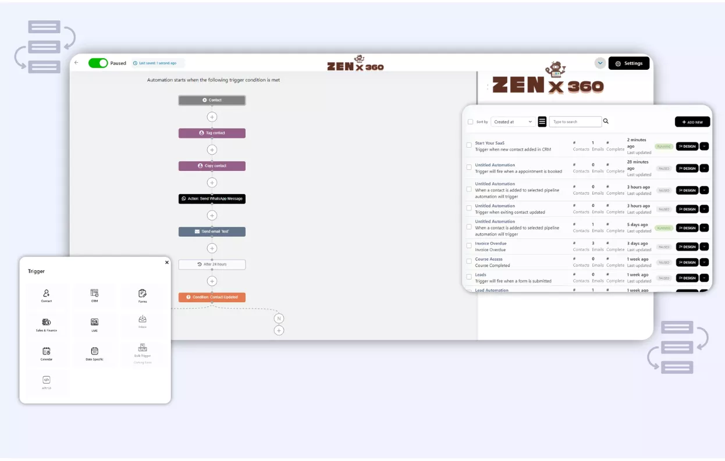Open the Settings button

(628, 63)
